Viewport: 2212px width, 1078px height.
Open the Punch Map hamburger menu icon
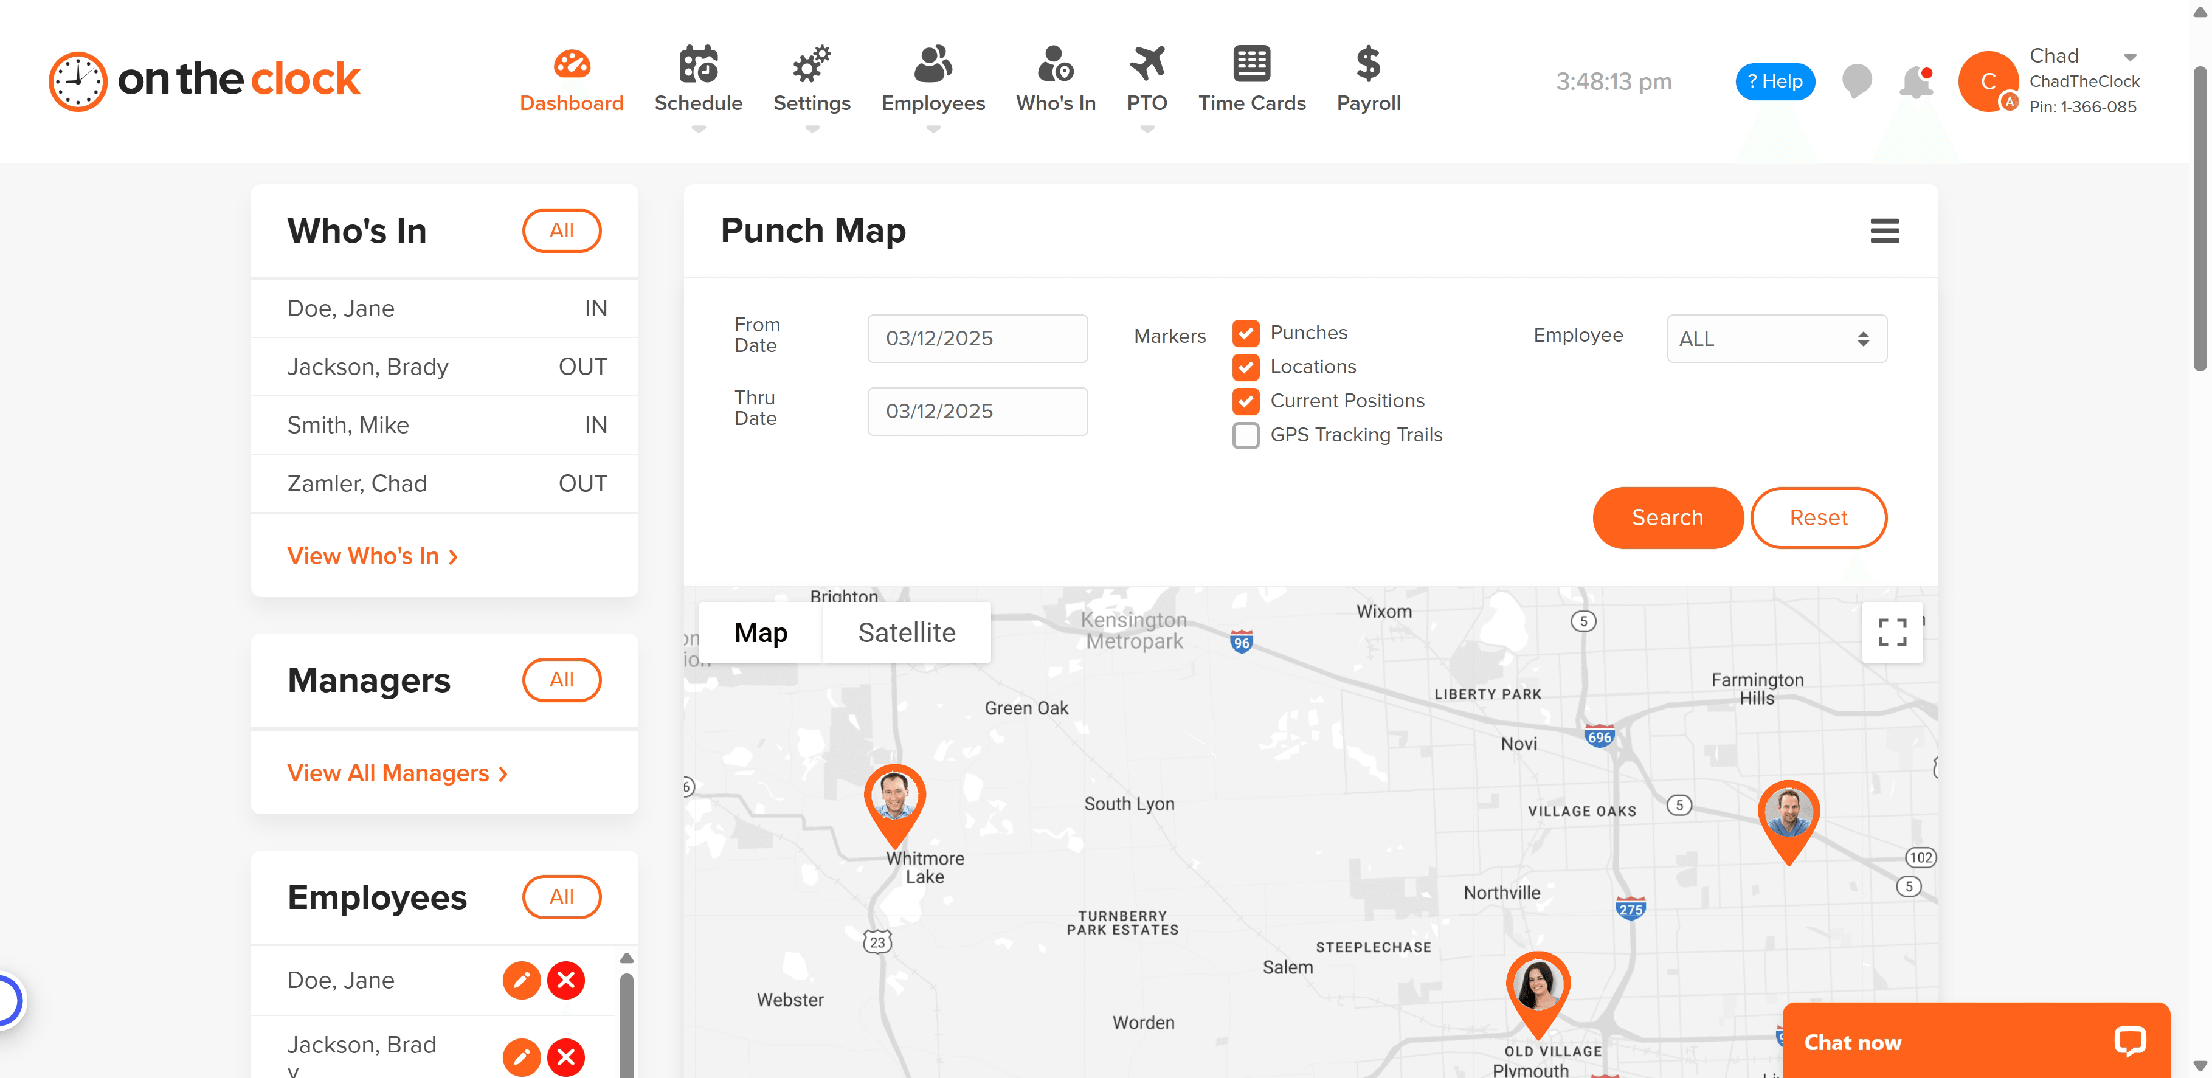click(1885, 230)
